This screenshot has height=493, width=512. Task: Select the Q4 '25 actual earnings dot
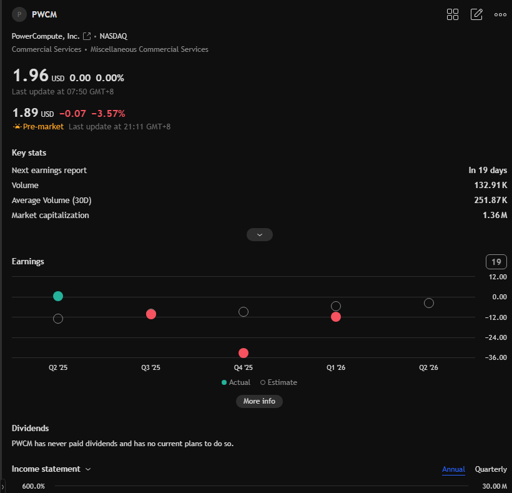244,353
